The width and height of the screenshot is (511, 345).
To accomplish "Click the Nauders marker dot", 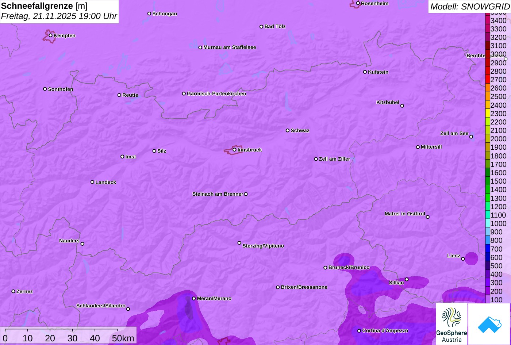I will pyautogui.click(x=82, y=244).
